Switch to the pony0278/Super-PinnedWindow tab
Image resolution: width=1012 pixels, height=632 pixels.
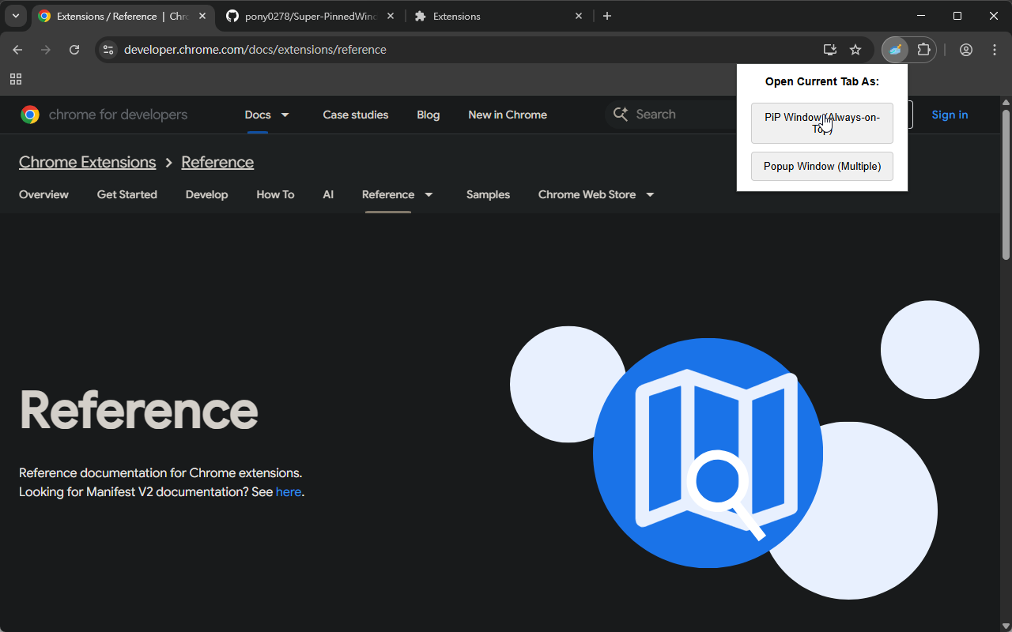(310, 16)
